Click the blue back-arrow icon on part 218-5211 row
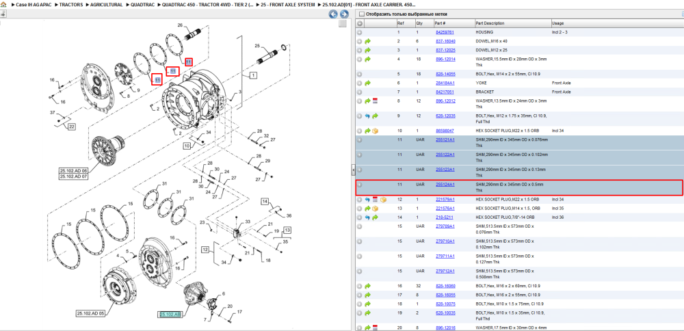Screen dimensions: 684x331 click(367, 217)
